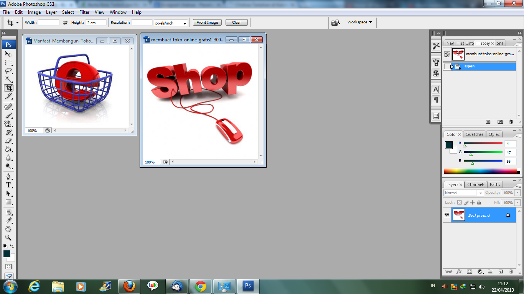Select the Pen tool
This screenshot has width=524, height=294.
pos(8,176)
